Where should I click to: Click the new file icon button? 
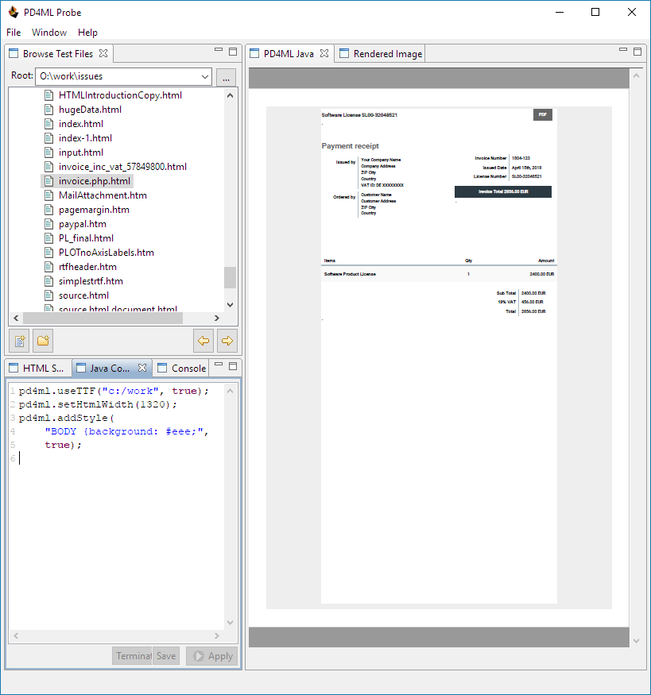pyautogui.click(x=19, y=341)
